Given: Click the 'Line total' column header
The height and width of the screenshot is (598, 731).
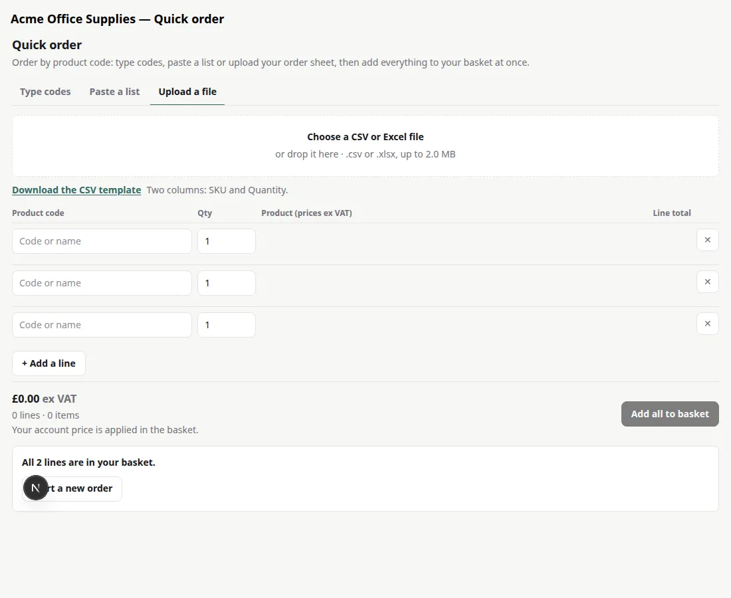Looking at the screenshot, I should point(672,213).
